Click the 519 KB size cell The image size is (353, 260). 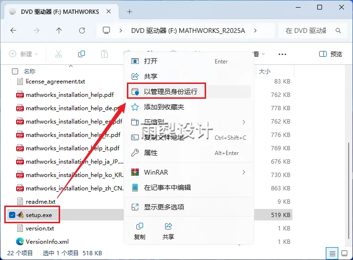click(280, 215)
